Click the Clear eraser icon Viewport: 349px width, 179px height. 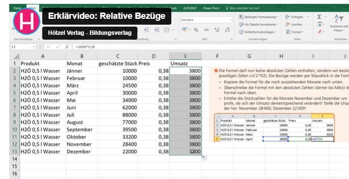(320, 32)
